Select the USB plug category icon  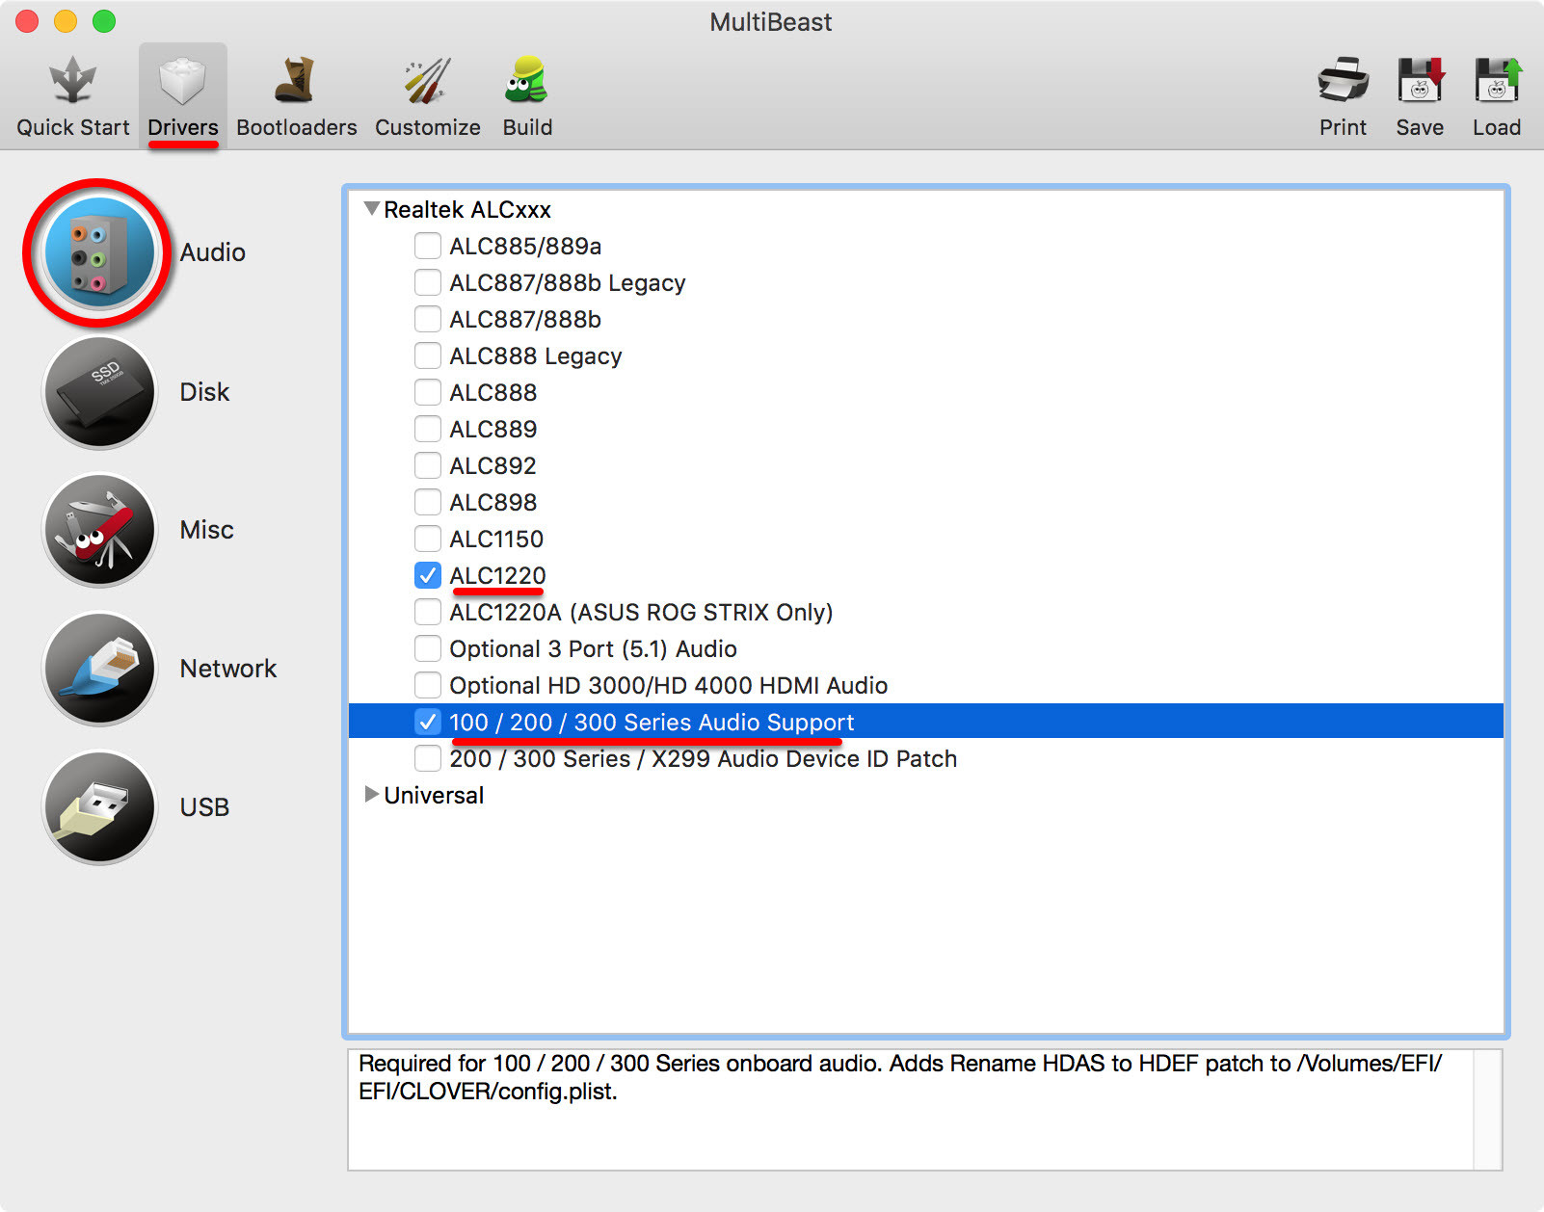98,807
